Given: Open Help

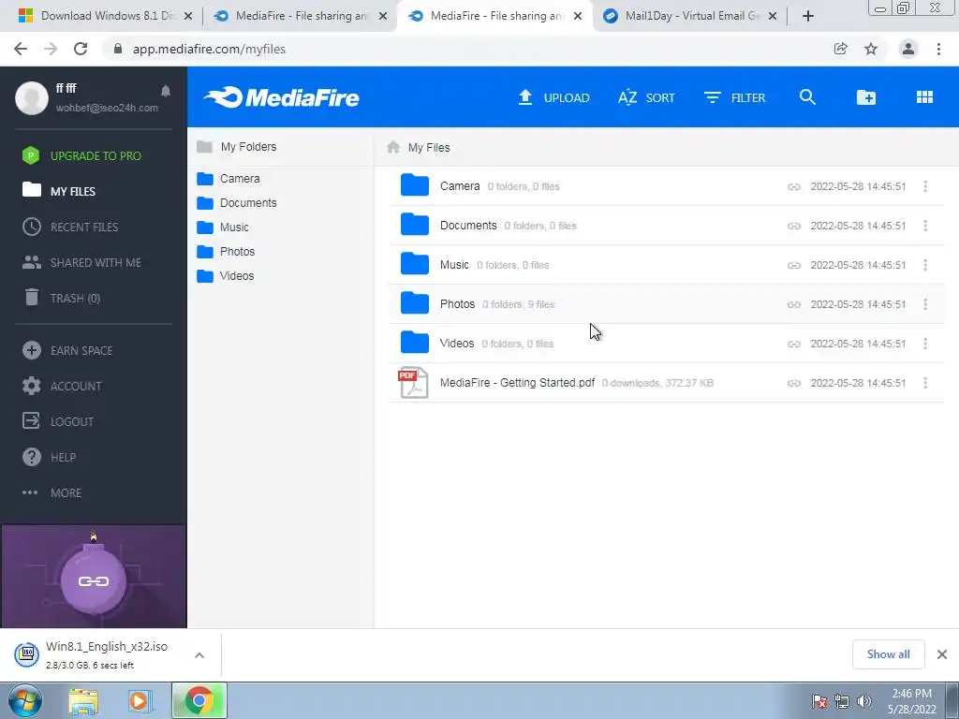Looking at the screenshot, I should tap(49, 457).
